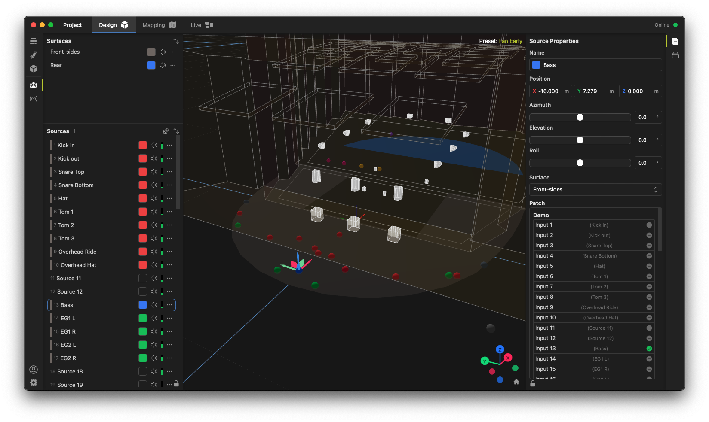Open the document properties panel icon
709x422 pixels.
(x=675, y=41)
